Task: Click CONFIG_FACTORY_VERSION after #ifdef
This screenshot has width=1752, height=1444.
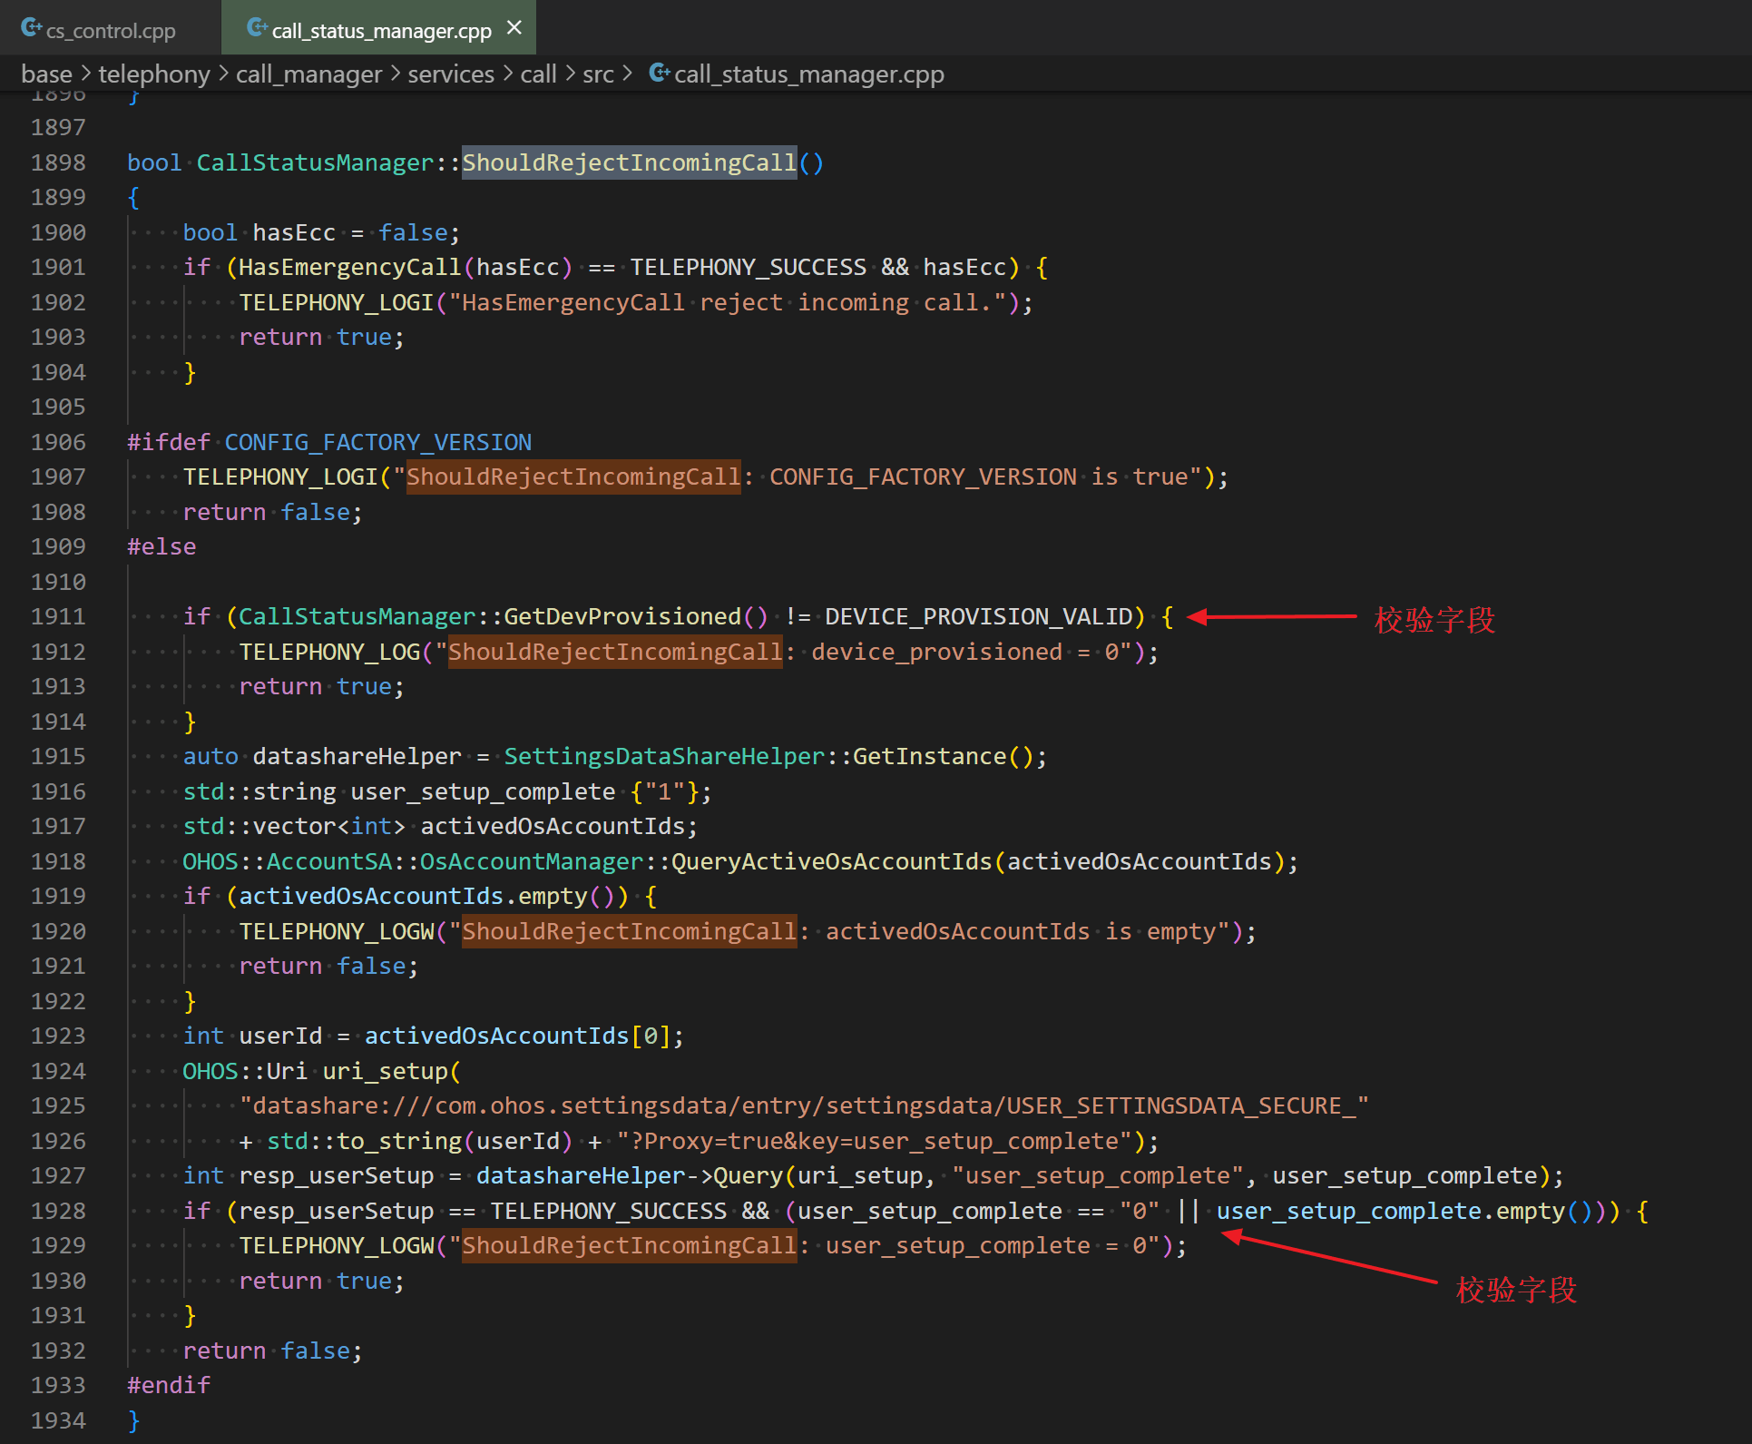Action: click(x=377, y=442)
